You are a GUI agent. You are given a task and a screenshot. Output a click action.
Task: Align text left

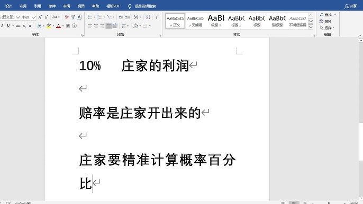tap(90, 26)
